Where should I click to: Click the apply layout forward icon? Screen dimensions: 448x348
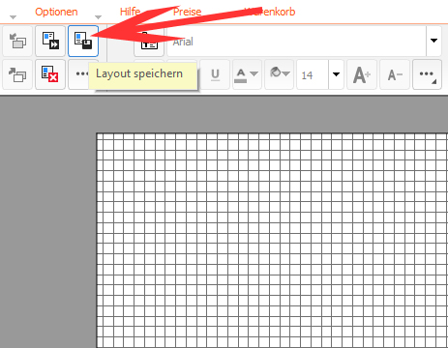50,42
